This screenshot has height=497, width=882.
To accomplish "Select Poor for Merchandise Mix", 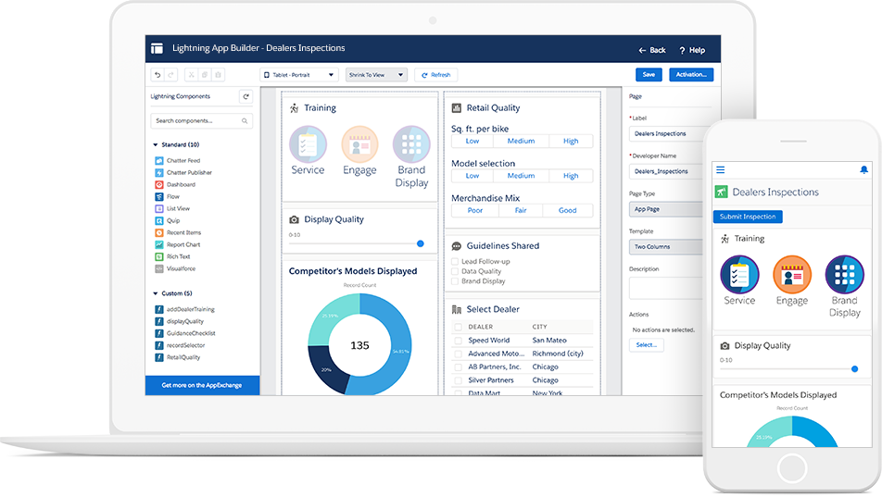I will [x=475, y=210].
